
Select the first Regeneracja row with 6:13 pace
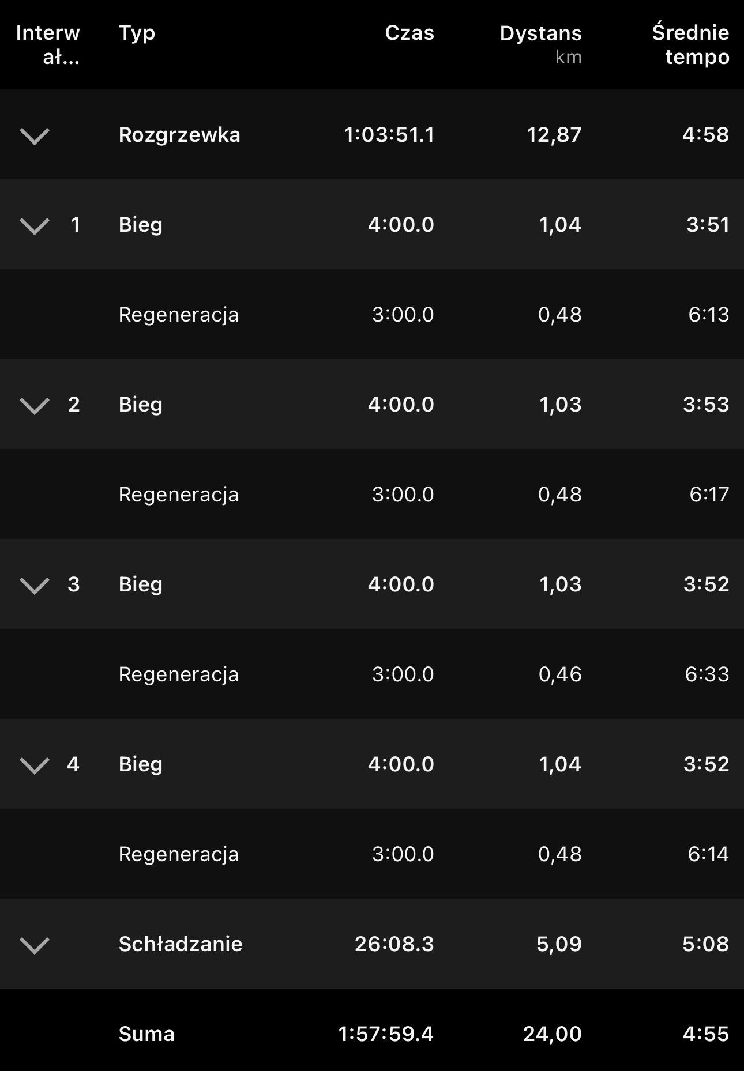(178, 315)
